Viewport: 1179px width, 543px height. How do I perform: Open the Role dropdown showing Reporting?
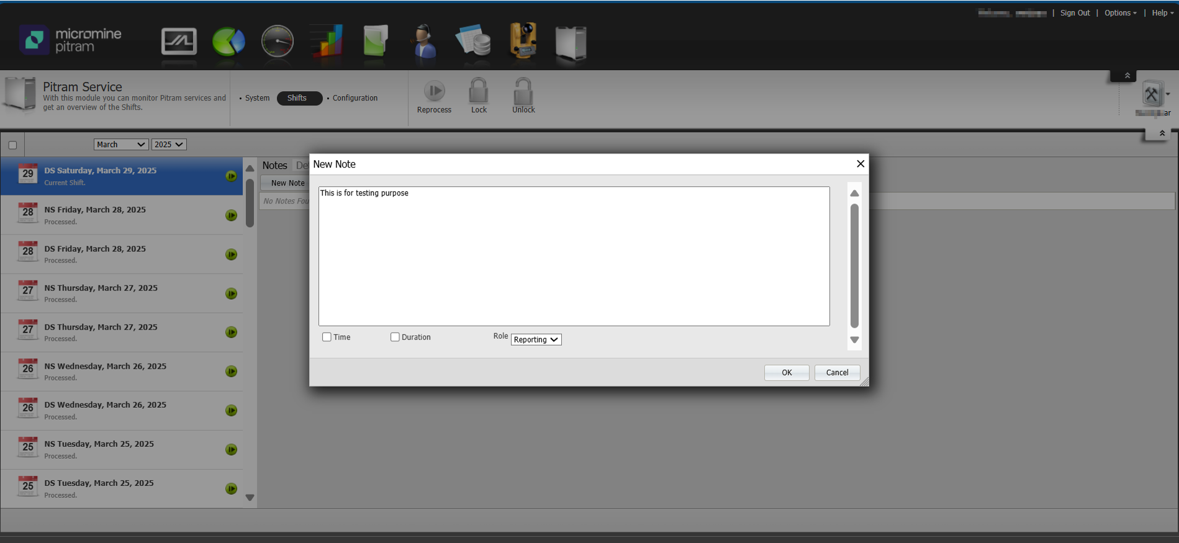(x=536, y=339)
